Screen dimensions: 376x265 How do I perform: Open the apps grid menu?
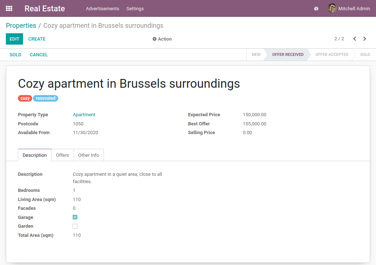[x=9, y=8]
